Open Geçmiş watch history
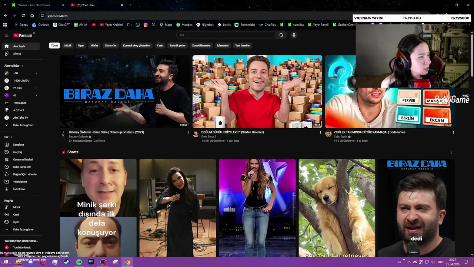The width and height of the screenshot is (474, 267). click(21, 152)
